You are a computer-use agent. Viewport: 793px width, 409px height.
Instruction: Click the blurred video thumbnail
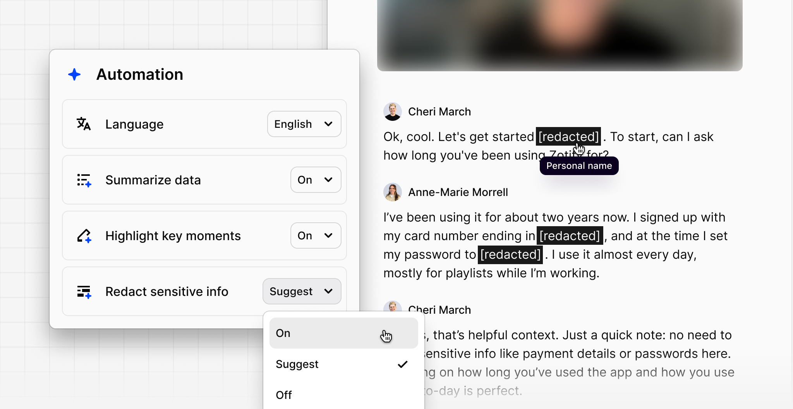(560, 35)
